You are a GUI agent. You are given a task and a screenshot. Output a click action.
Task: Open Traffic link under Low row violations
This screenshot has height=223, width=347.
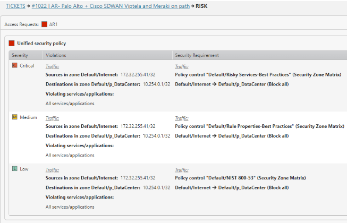pyautogui.click(x=52, y=169)
